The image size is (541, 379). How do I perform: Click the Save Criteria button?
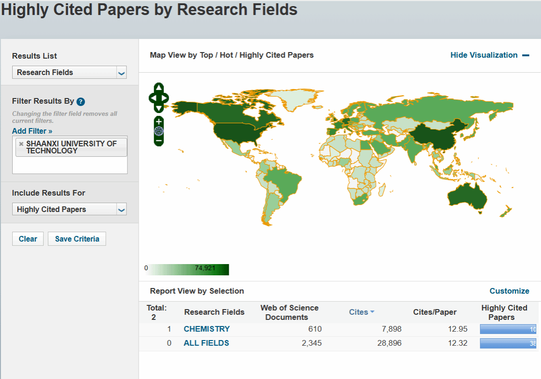(x=77, y=239)
